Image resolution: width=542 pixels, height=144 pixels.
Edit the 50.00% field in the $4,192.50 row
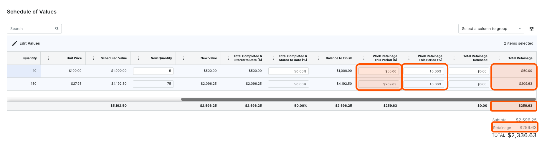coord(288,84)
